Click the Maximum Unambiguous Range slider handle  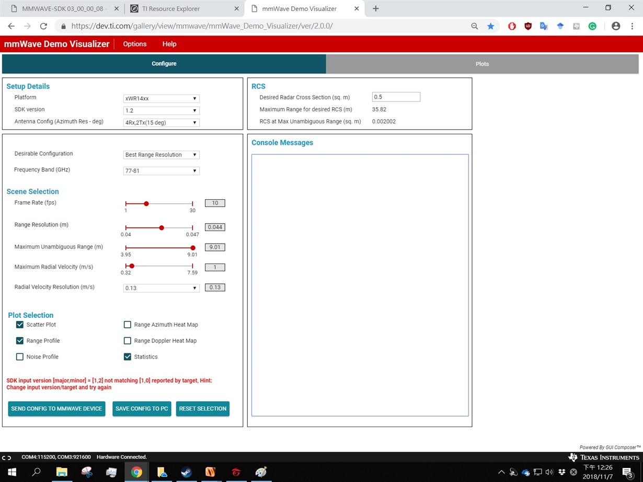(193, 248)
